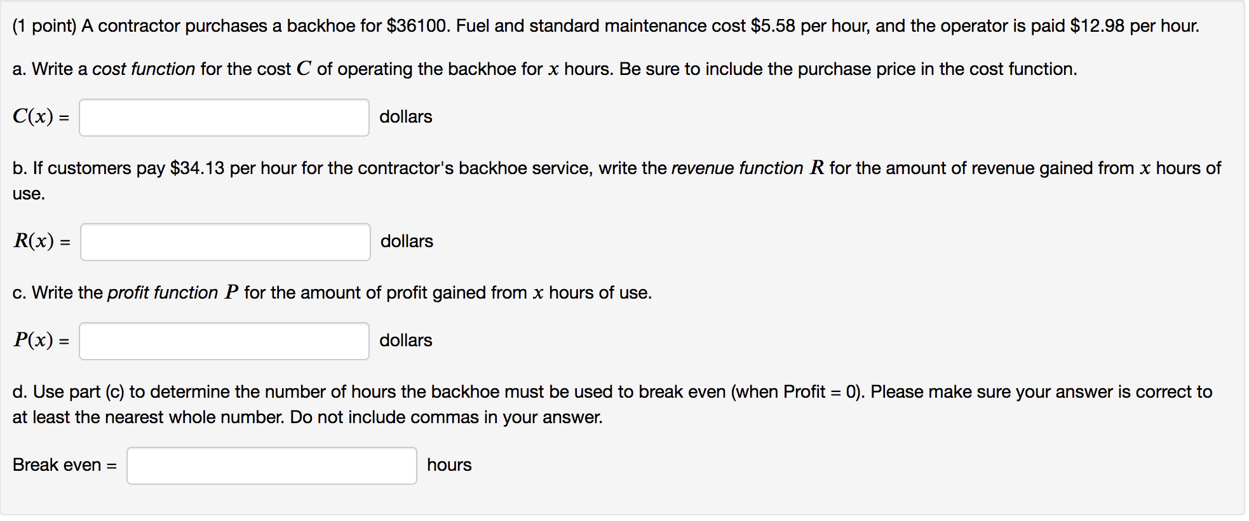The height and width of the screenshot is (521, 1249).
Task: Click the Break even answer input field
Action: click(271, 466)
